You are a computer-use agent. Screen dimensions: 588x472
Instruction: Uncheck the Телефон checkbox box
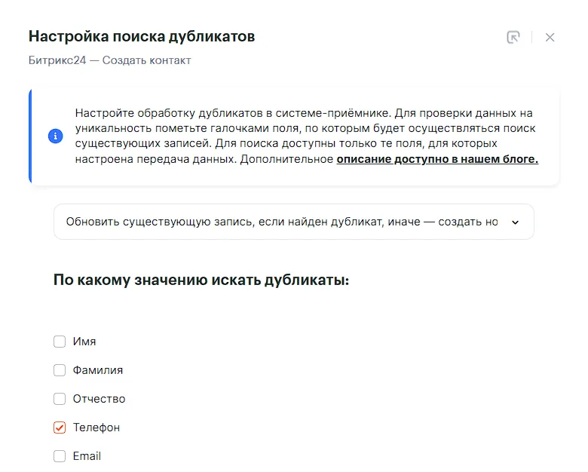(60, 428)
